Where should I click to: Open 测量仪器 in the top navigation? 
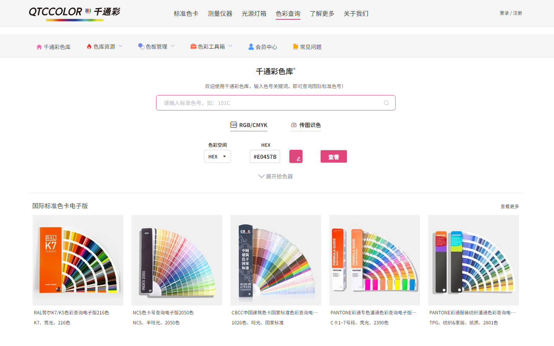tap(220, 14)
